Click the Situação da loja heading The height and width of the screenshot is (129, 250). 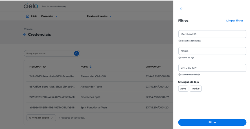pyautogui.click(x=188, y=82)
